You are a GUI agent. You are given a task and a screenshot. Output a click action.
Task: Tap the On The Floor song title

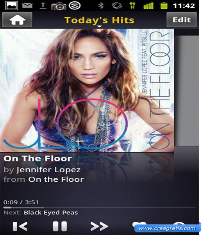pos(37,159)
